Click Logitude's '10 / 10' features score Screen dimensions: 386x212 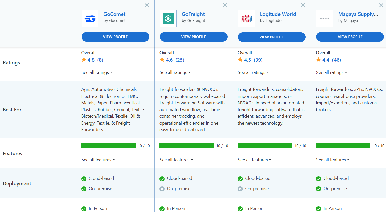tap(300, 146)
